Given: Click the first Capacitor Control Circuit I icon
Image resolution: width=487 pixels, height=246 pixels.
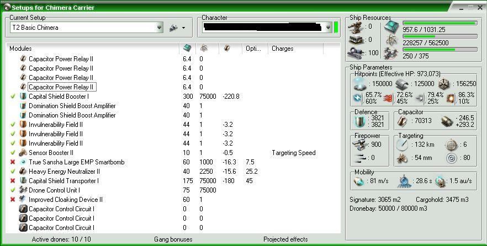Looking at the screenshot, I should [23, 209].
